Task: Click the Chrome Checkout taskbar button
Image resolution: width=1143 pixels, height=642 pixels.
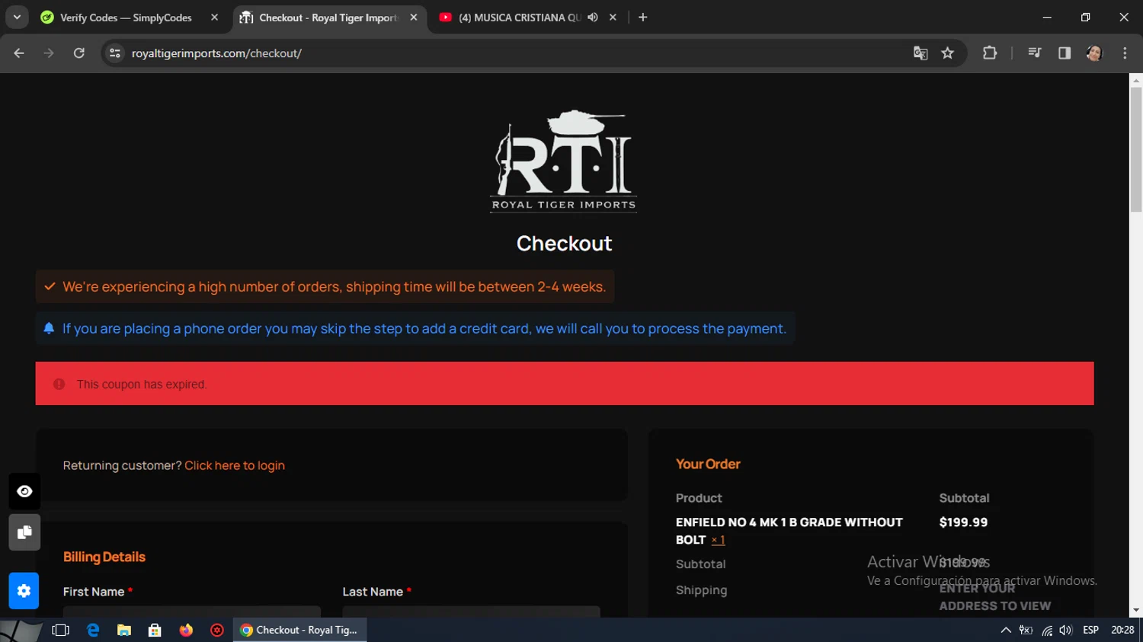Action: (299, 631)
